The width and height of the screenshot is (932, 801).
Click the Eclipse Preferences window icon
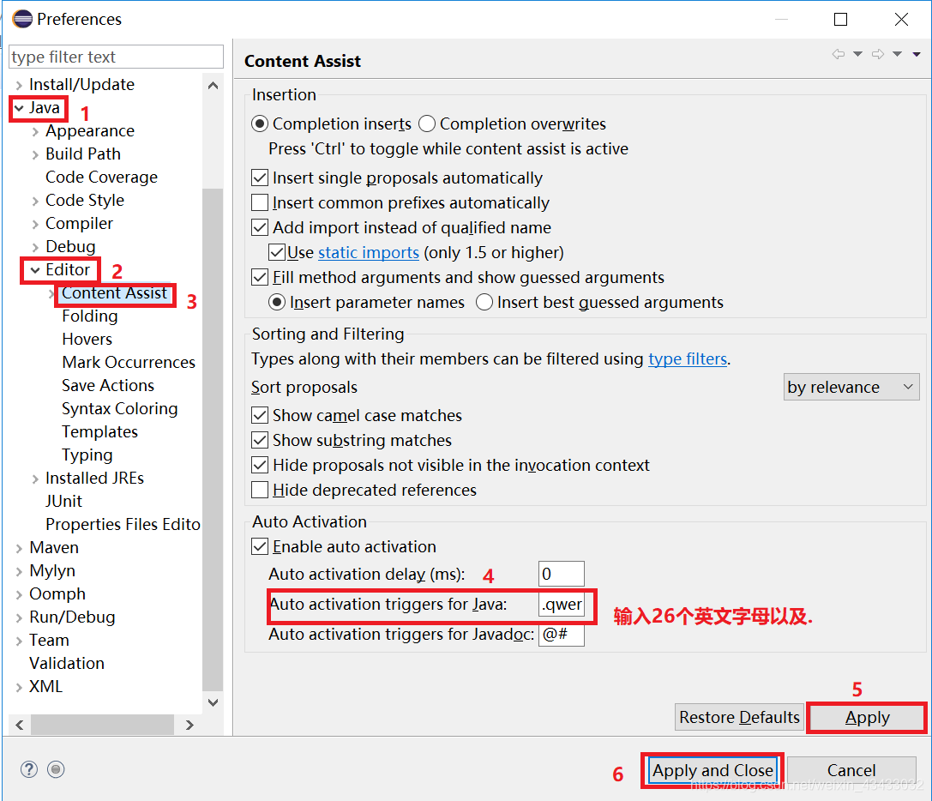[x=22, y=19]
